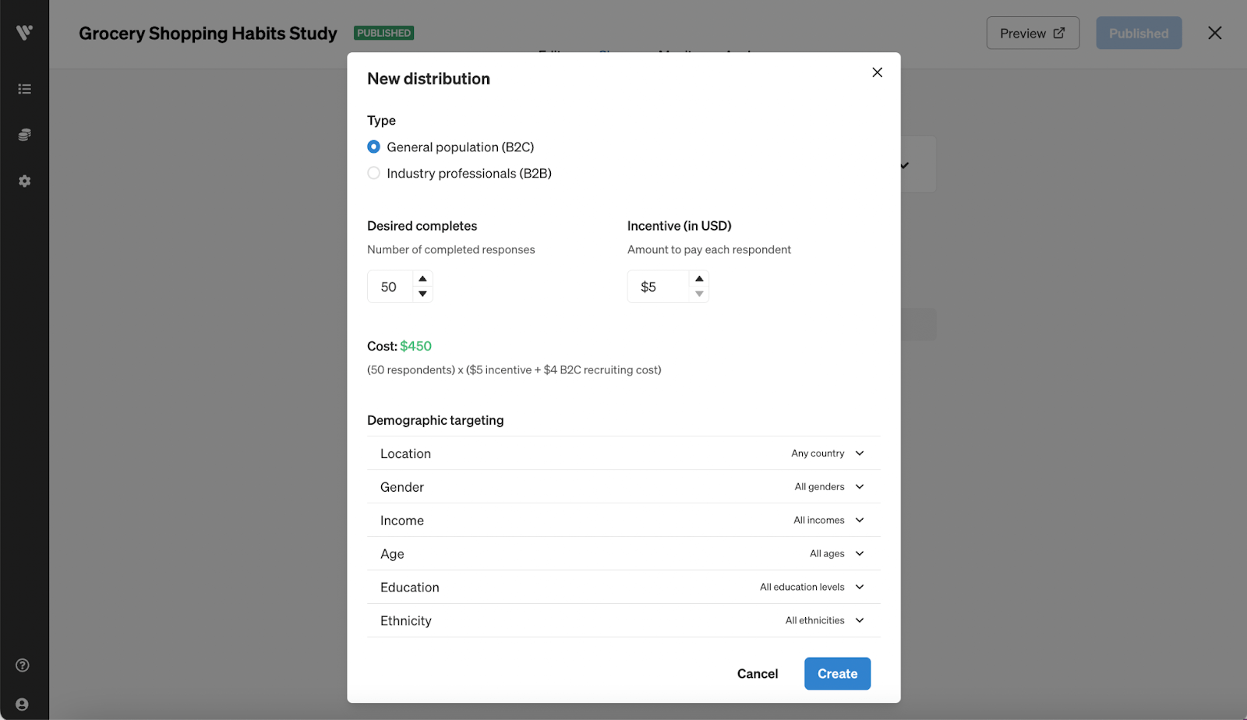The height and width of the screenshot is (720, 1247).
Task: Click Cancel to discard distribution
Action: click(x=757, y=674)
